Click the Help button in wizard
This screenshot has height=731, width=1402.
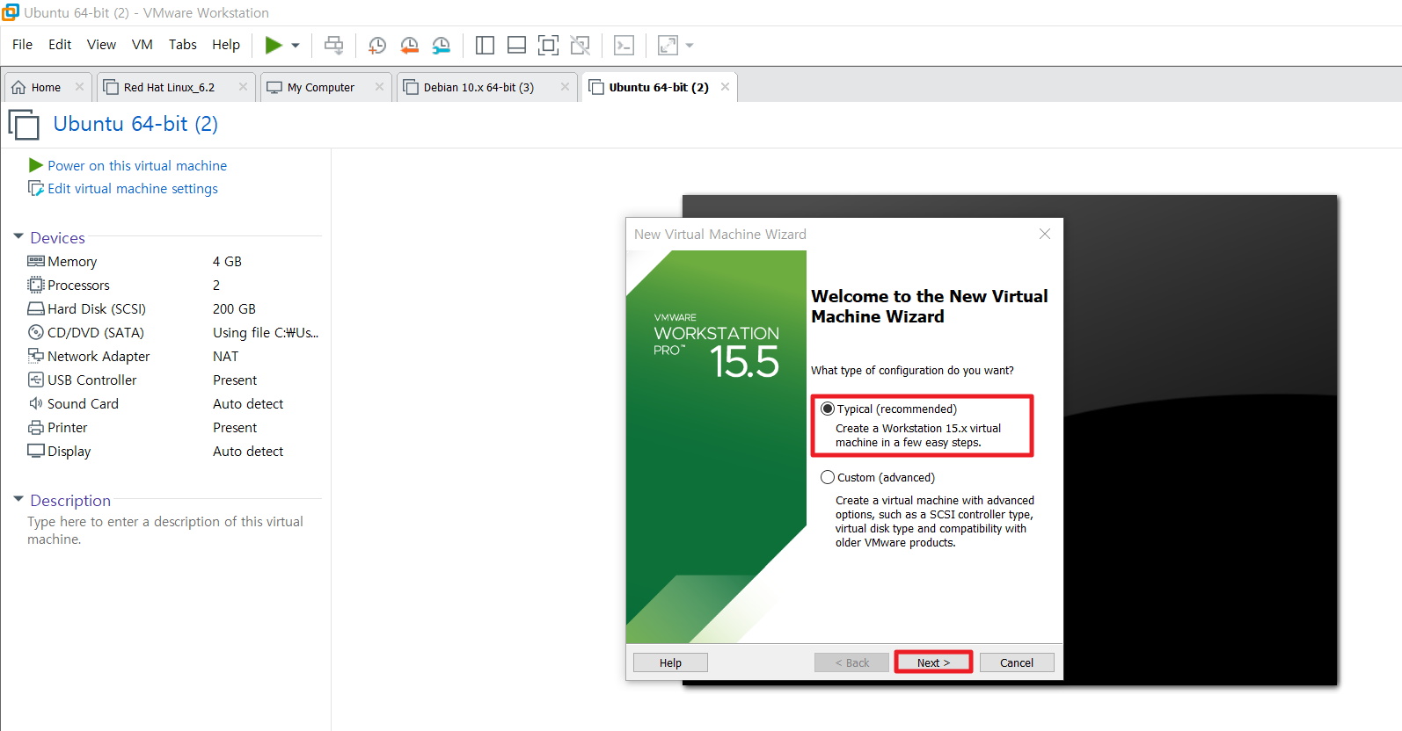point(670,662)
